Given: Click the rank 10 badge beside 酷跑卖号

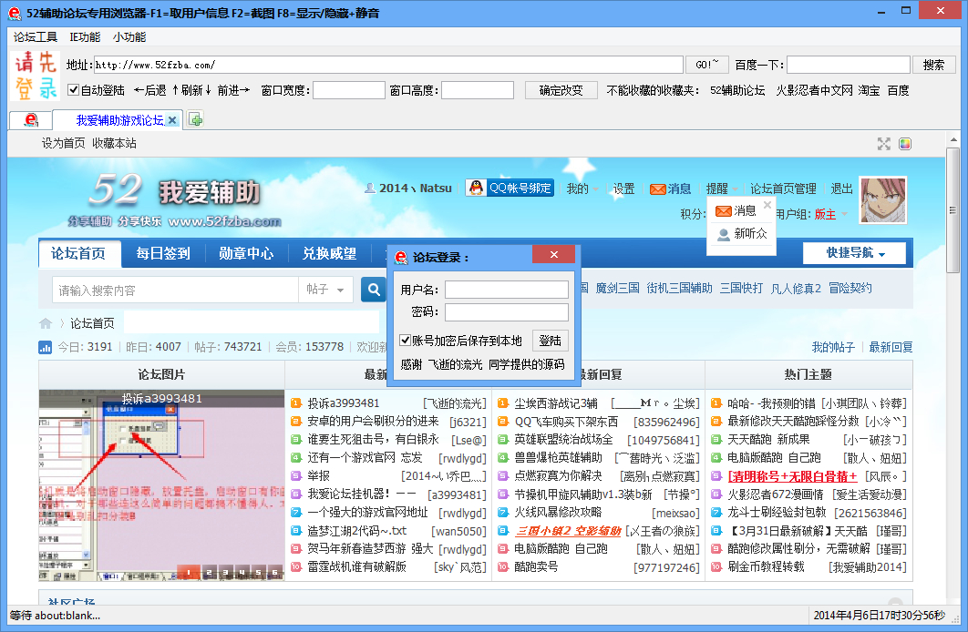Looking at the screenshot, I should pyautogui.click(x=503, y=566).
